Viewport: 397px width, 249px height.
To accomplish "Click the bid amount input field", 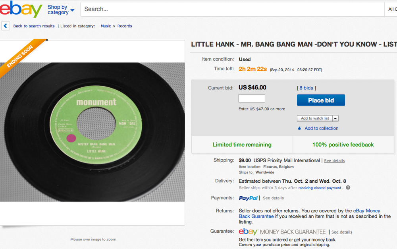I will tap(252, 98).
